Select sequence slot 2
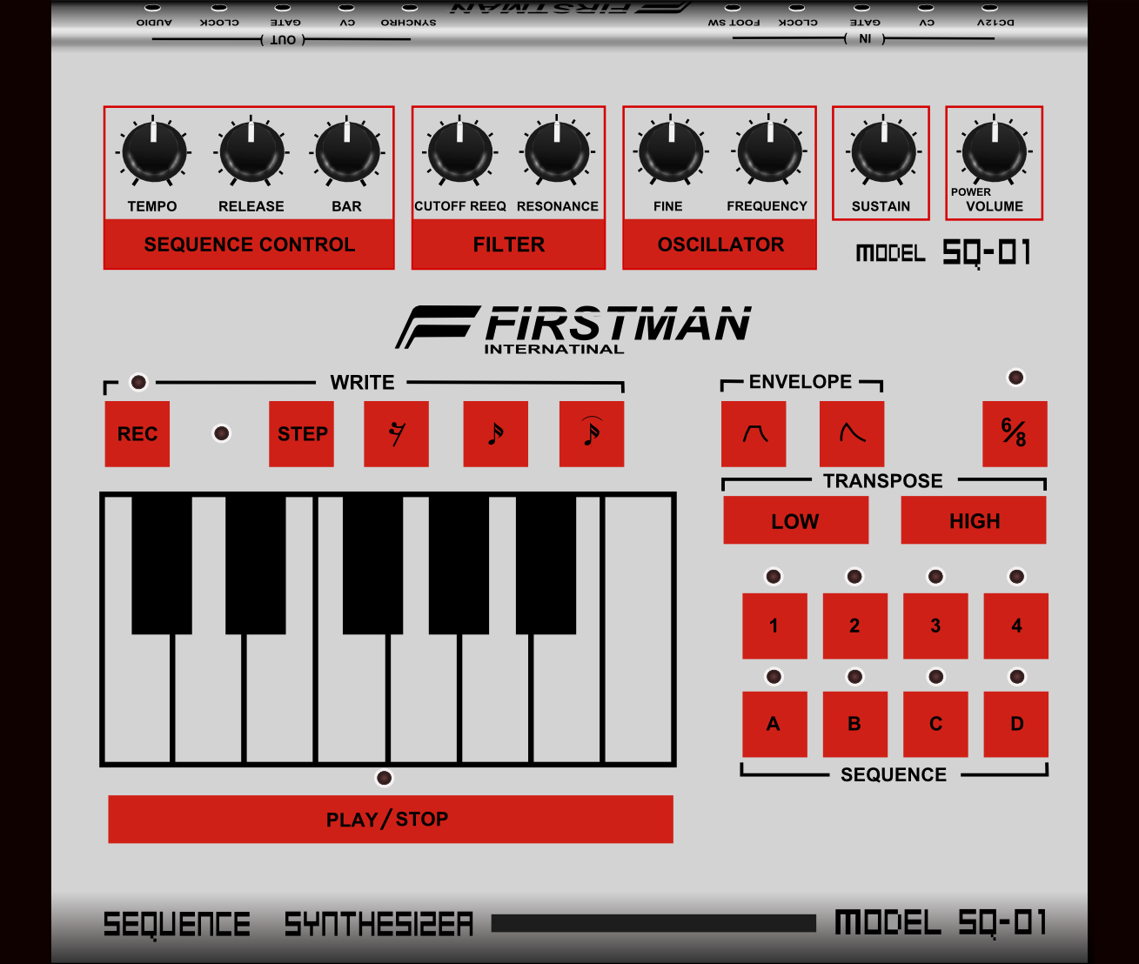 click(855, 626)
